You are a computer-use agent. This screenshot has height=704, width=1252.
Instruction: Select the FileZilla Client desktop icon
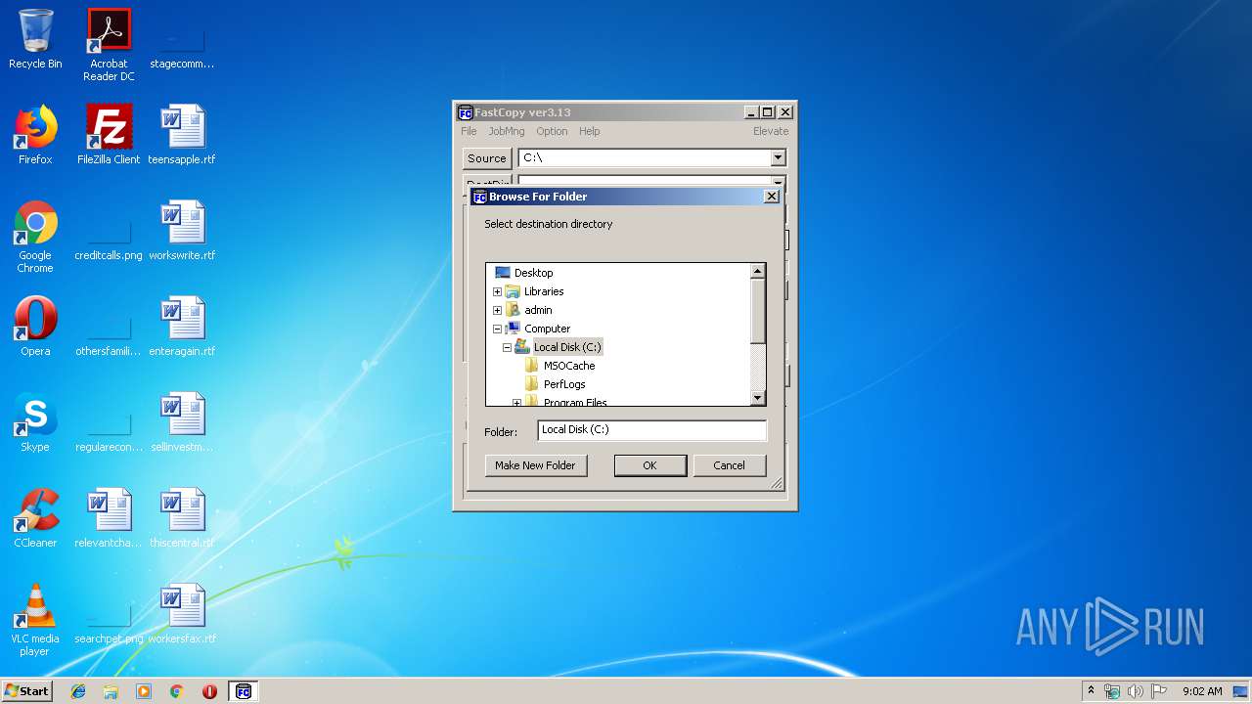pos(109,135)
